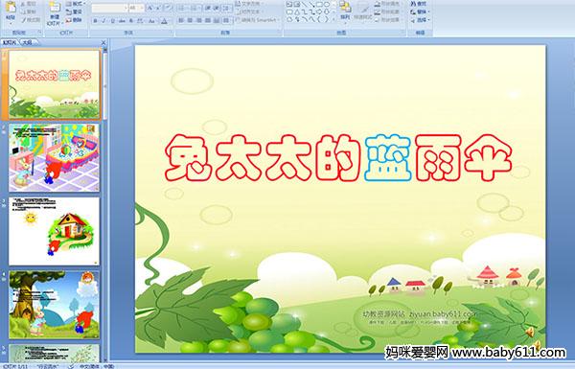Toggle Bold formatting
575x369 pixels.
(x=95, y=21)
